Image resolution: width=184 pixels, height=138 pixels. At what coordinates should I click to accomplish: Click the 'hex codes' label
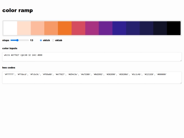9,67
